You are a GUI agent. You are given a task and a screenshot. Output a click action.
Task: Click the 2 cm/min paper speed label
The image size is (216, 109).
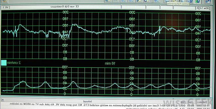pos(15,63)
